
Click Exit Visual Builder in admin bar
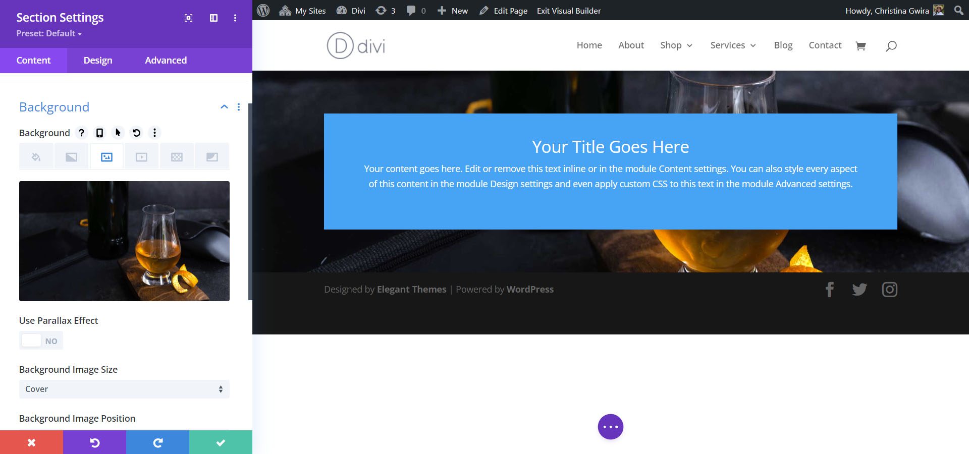[568, 10]
